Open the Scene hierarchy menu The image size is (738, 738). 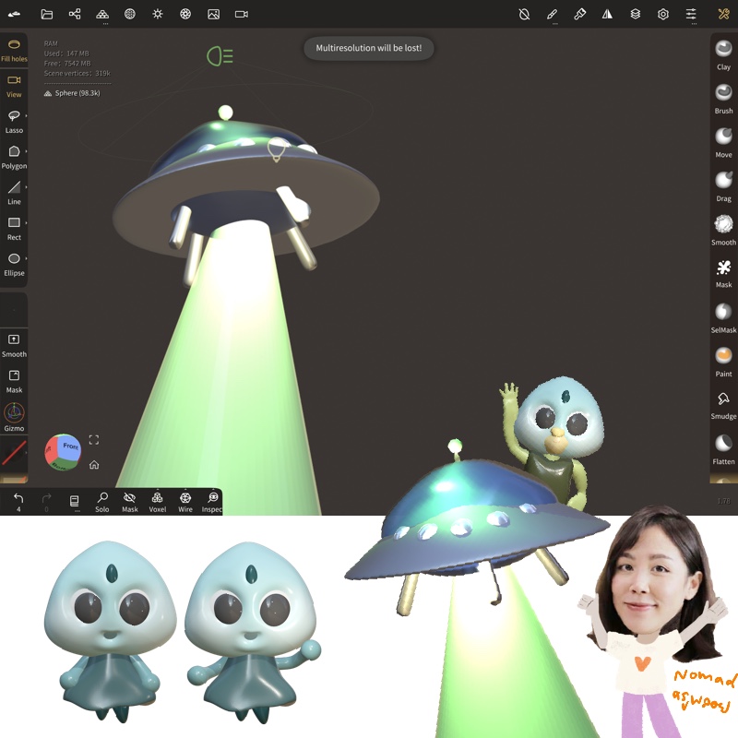75,14
